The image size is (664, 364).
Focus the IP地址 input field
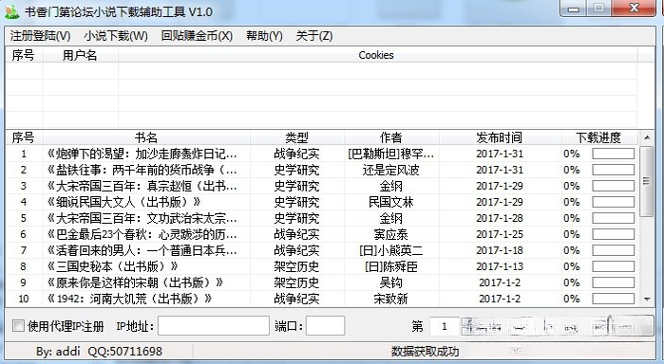(x=214, y=326)
